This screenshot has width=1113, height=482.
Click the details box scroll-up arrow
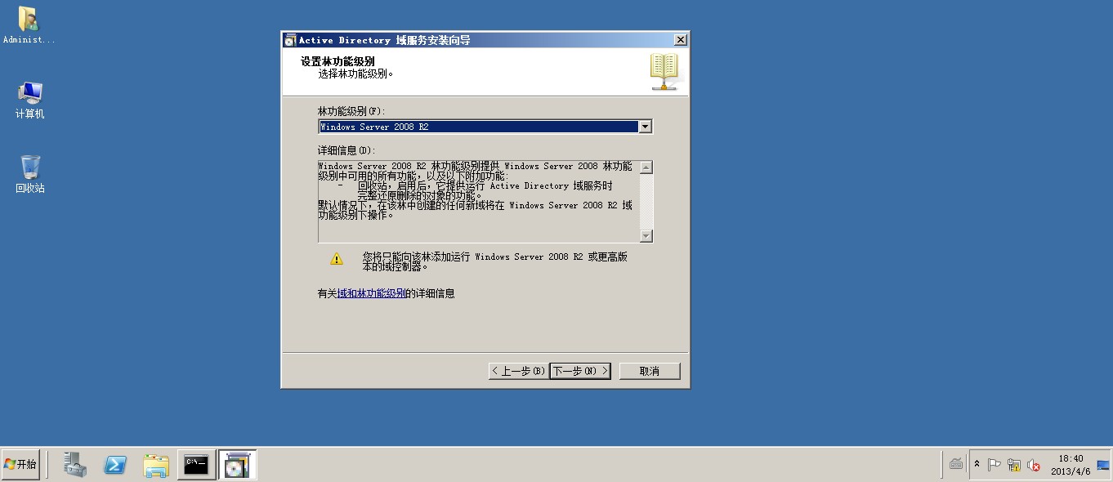pyautogui.click(x=646, y=167)
